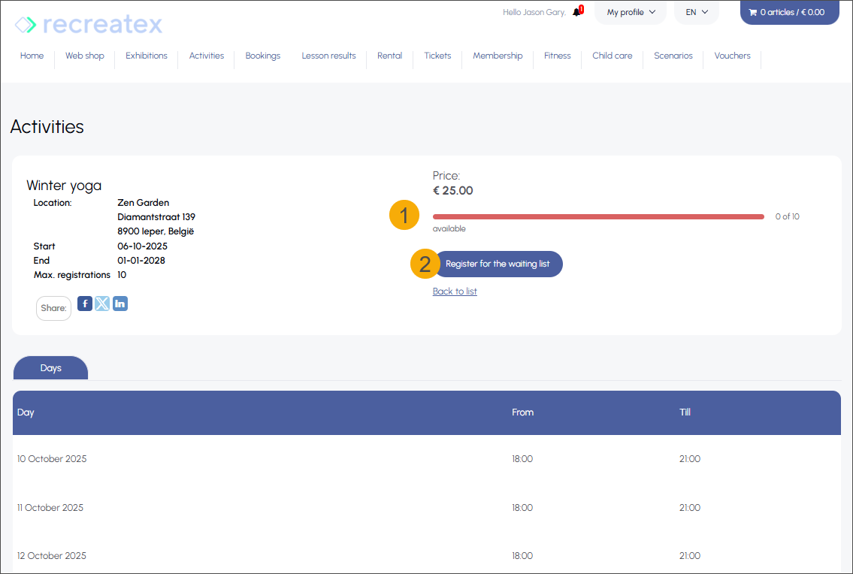Share activity via LinkedIn icon
The image size is (853, 574).
[x=120, y=304]
